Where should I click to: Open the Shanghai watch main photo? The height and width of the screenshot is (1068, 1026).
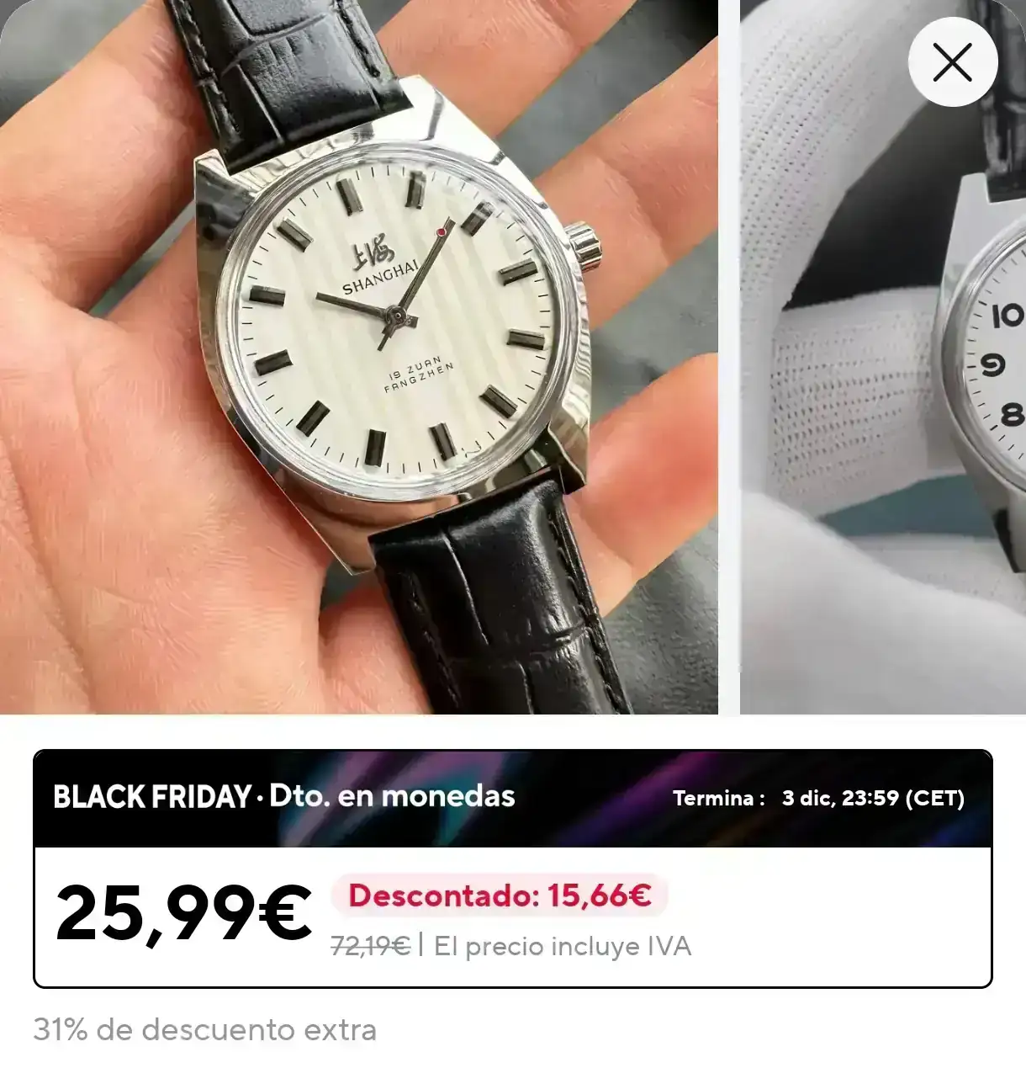coord(359,357)
